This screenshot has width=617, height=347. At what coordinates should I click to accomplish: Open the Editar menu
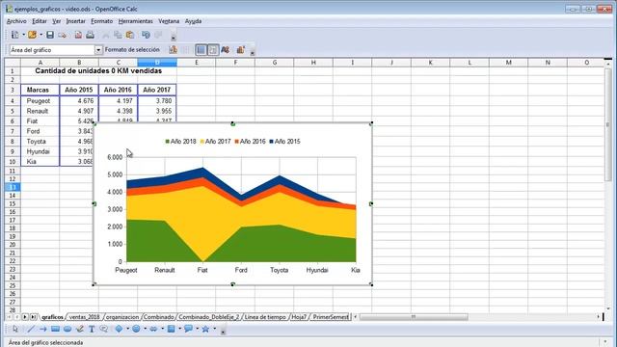click(x=40, y=21)
